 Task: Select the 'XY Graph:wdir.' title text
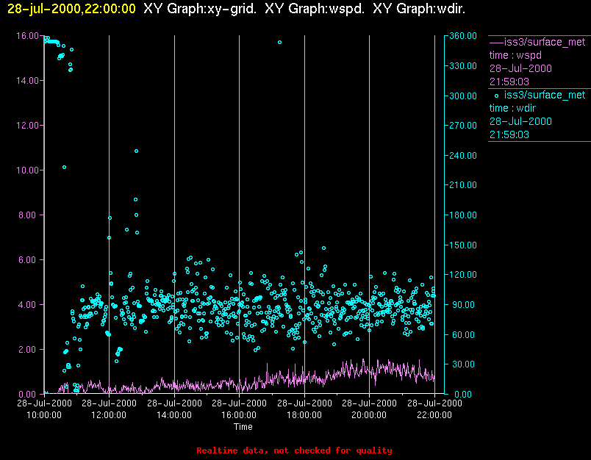point(419,9)
